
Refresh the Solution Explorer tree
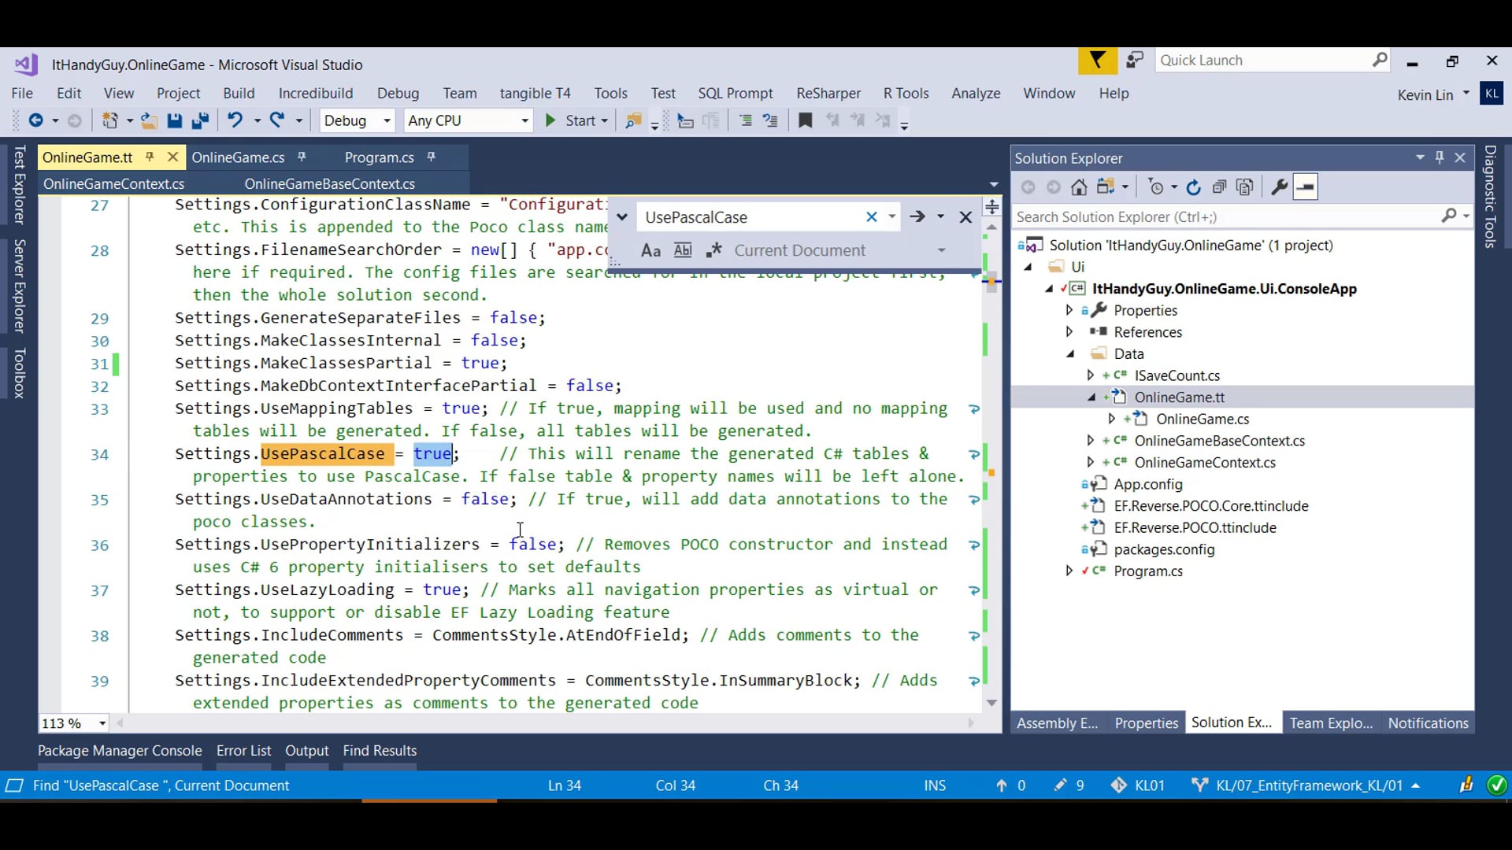pyautogui.click(x=1193, y=187)
